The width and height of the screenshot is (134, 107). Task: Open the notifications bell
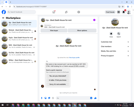coord(124,12)
